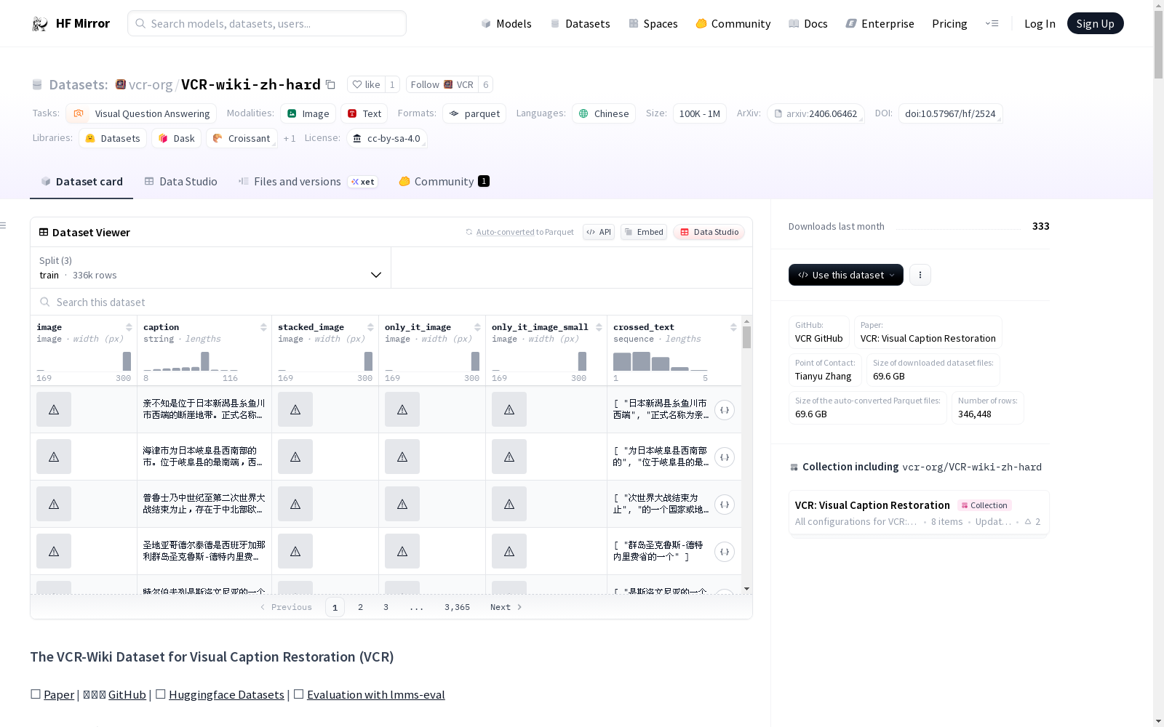Open the navigation overflow menu icon
The width and height of the screenshot is (1164, 727).
click(x=992, y=23)
